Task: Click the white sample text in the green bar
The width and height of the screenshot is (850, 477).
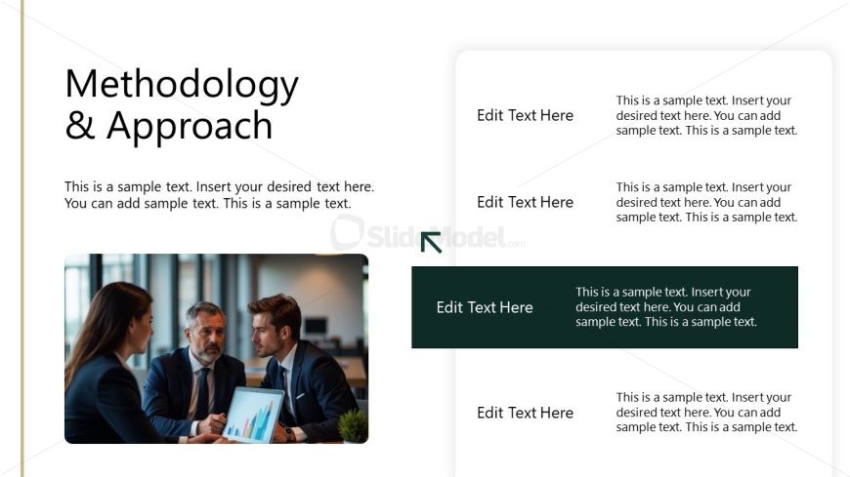Action: [665, 307]
